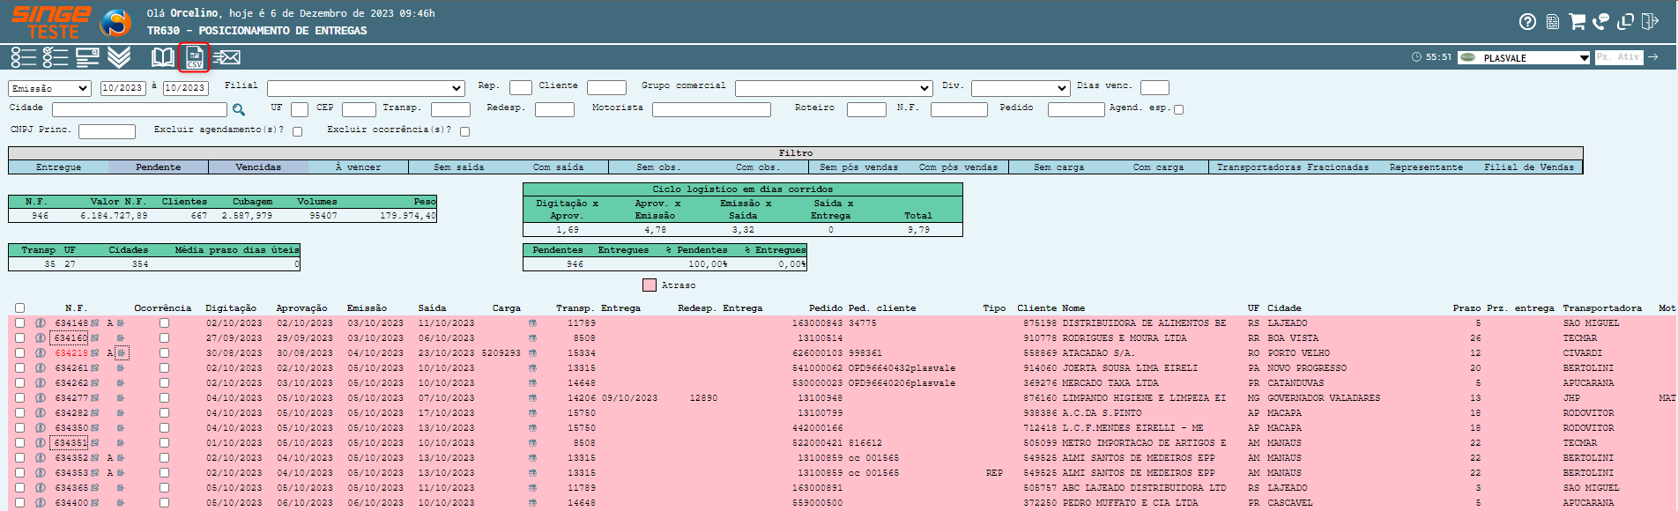Check the Excluir agendamento(s) checkbox
The height and width of the screenshot is (511, 1678).
coord(298,132)
